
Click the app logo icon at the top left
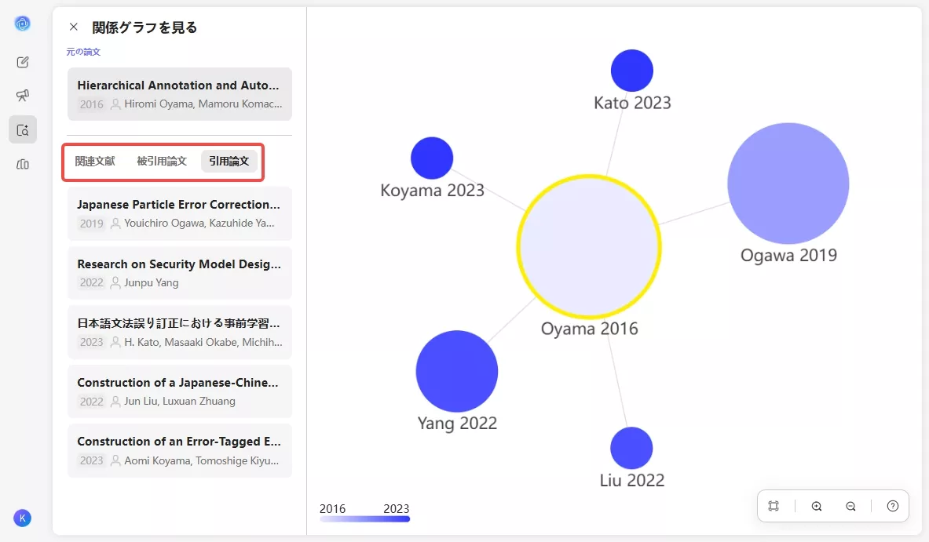coord(23,23)
